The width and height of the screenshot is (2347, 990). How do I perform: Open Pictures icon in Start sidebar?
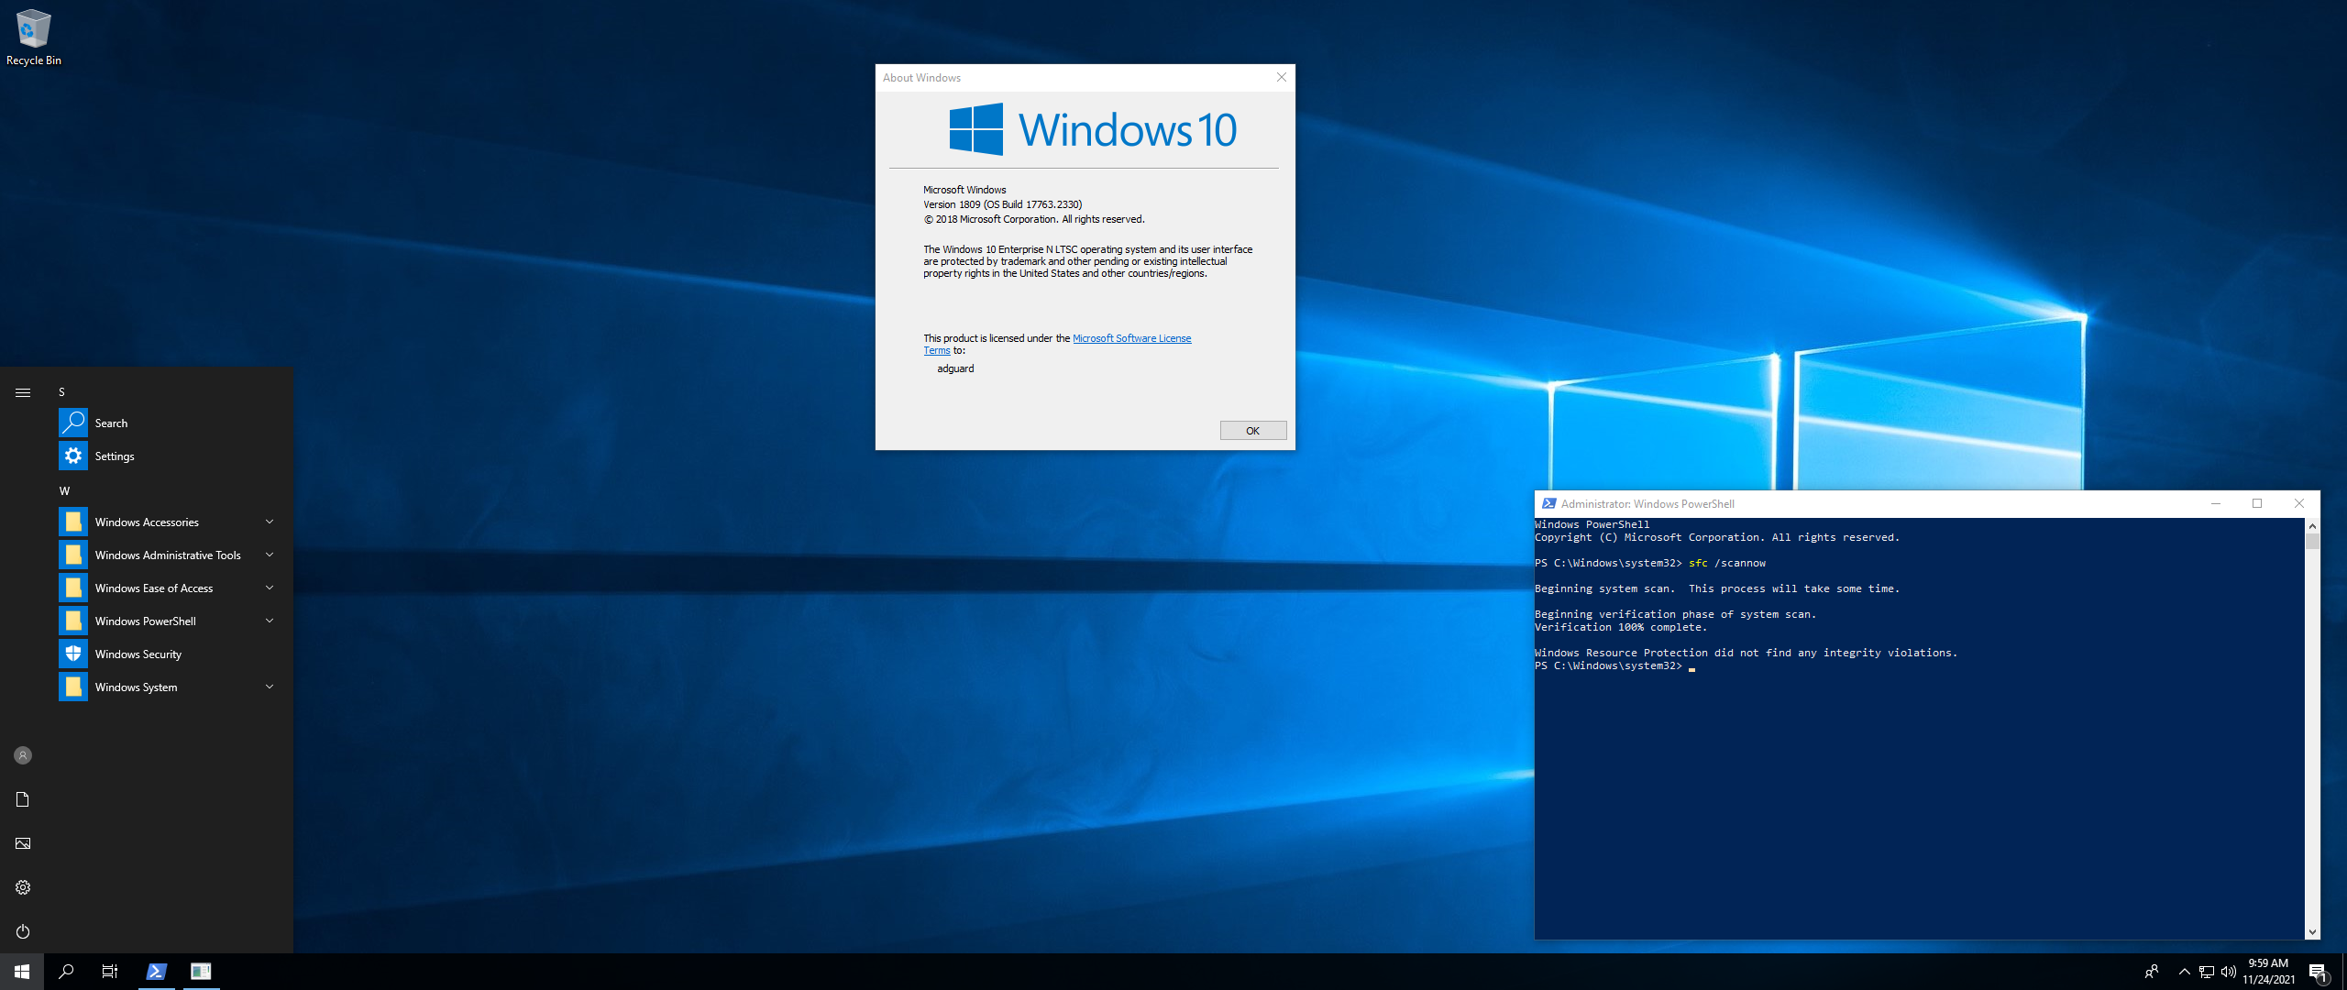[23, 843]
